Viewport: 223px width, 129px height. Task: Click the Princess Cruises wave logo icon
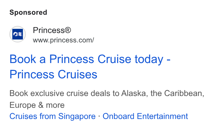click(18, 34)
